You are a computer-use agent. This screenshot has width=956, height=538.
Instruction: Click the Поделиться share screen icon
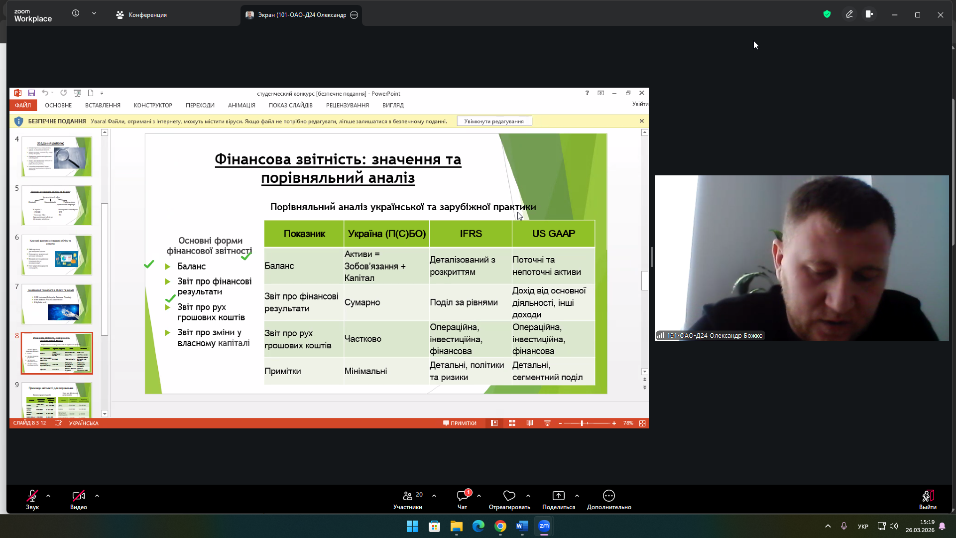click(558, 496)
